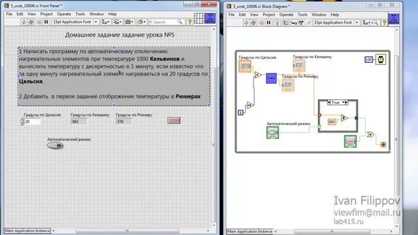418x235 pixels.
Task: Select the increment function node
Action: [250, 105]
